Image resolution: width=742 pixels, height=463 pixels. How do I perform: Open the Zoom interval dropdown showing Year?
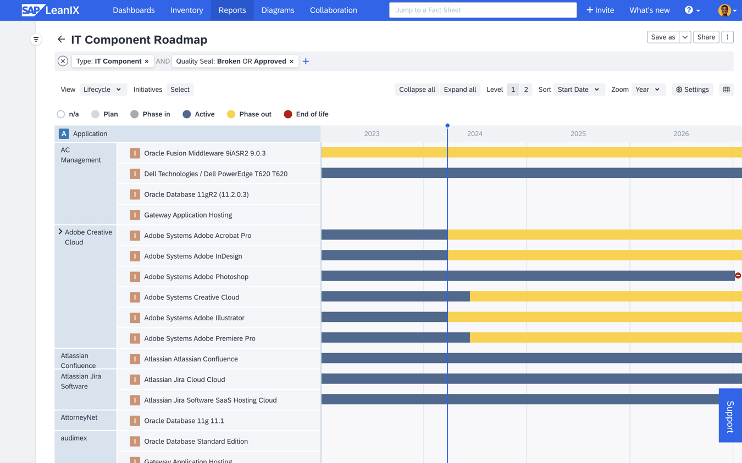click(x=648, y=89)
